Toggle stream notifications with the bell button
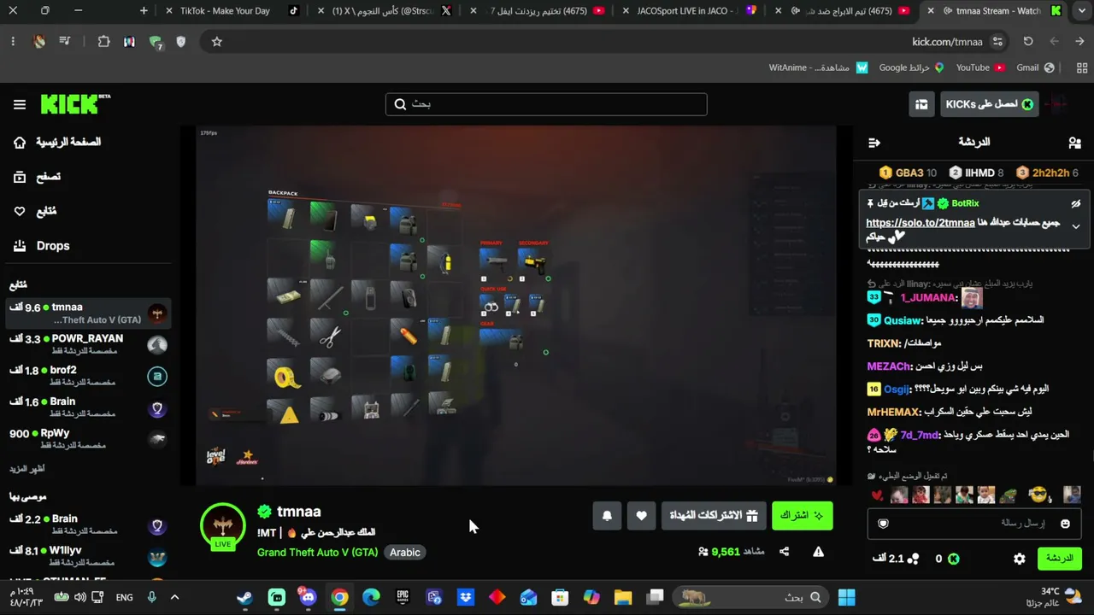 (x=607, y=515)
